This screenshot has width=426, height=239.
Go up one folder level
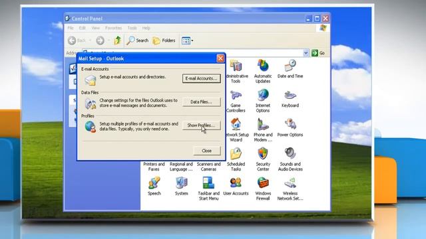pos(117,40)
